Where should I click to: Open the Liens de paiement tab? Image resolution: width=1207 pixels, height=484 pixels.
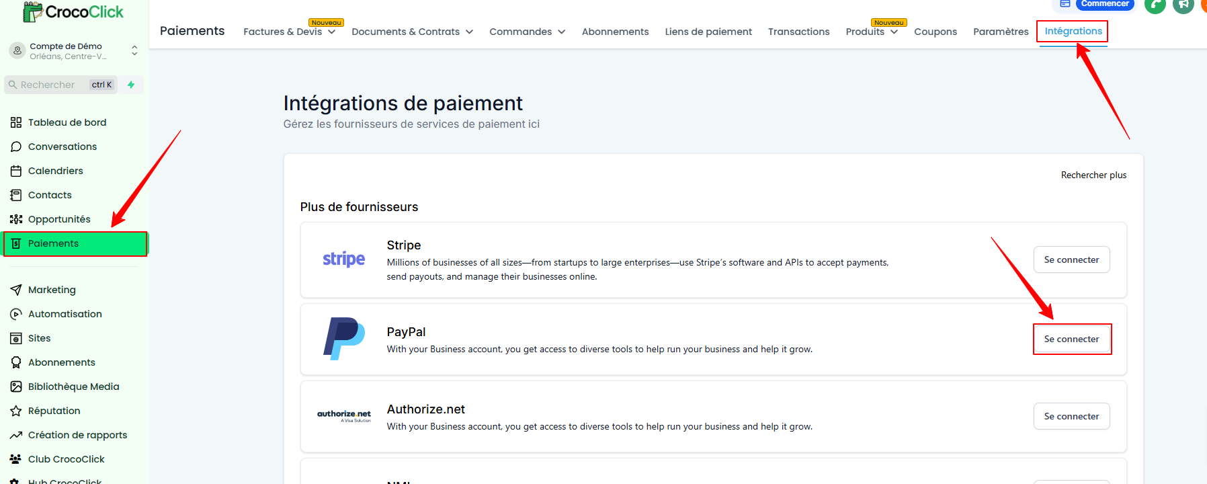pyautogui.click(x=708, y=32)
